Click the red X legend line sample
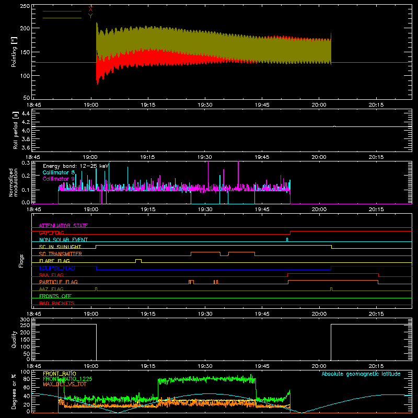 pyautogui.click(x=62, y=11)
